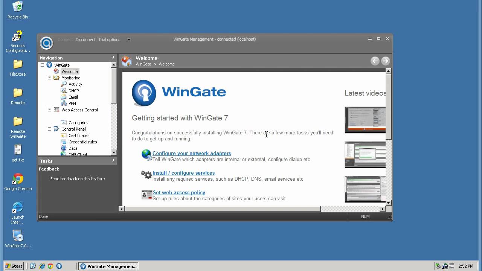Click the Welcome home icon in the header
This screenshot has width=482, height=271.
(127, 61)
